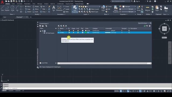Toggle Plot for A-steel layer
The image size is (172, 97).
pos(83,33)
